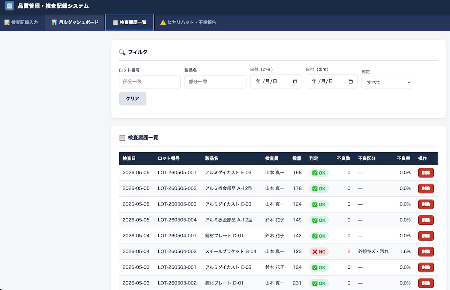Click the 不良数 column header

(343, 158)
